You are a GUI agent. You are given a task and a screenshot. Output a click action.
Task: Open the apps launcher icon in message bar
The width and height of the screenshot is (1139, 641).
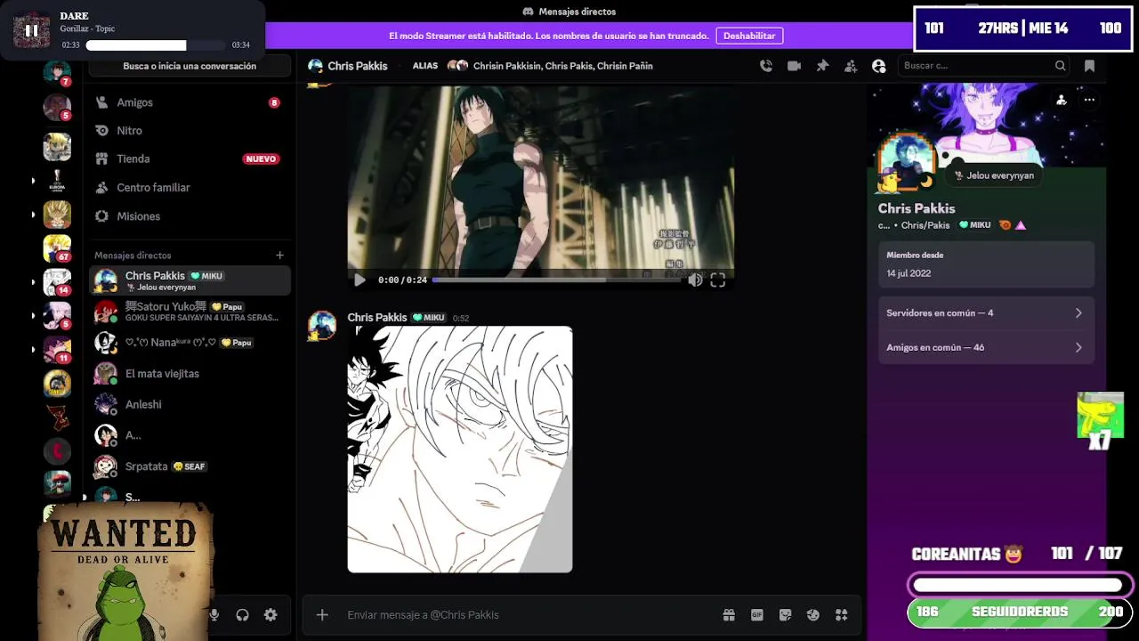point(841,615)
